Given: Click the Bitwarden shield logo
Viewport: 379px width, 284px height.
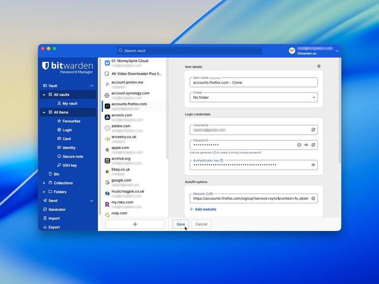Looking at the screenshot, I should (45, 66).
